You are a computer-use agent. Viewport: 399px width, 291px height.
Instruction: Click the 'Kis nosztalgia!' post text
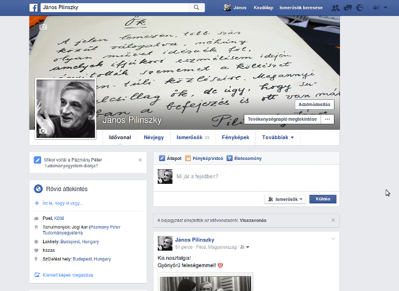(174, 258)
